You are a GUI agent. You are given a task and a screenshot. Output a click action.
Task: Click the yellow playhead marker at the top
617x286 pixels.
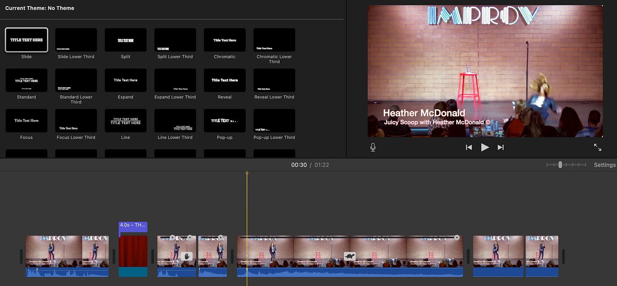click(x=247, y=173)
